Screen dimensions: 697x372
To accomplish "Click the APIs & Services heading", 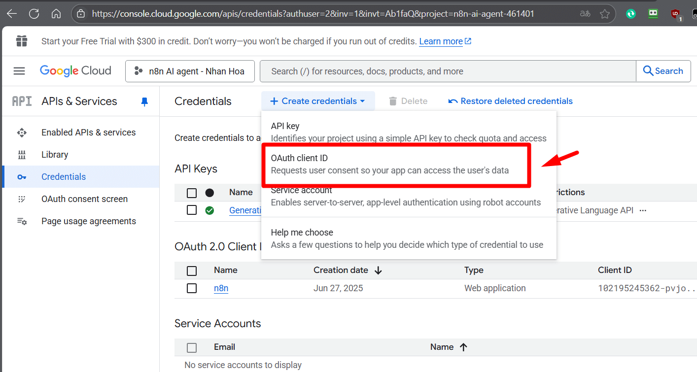I will (79, 101).
